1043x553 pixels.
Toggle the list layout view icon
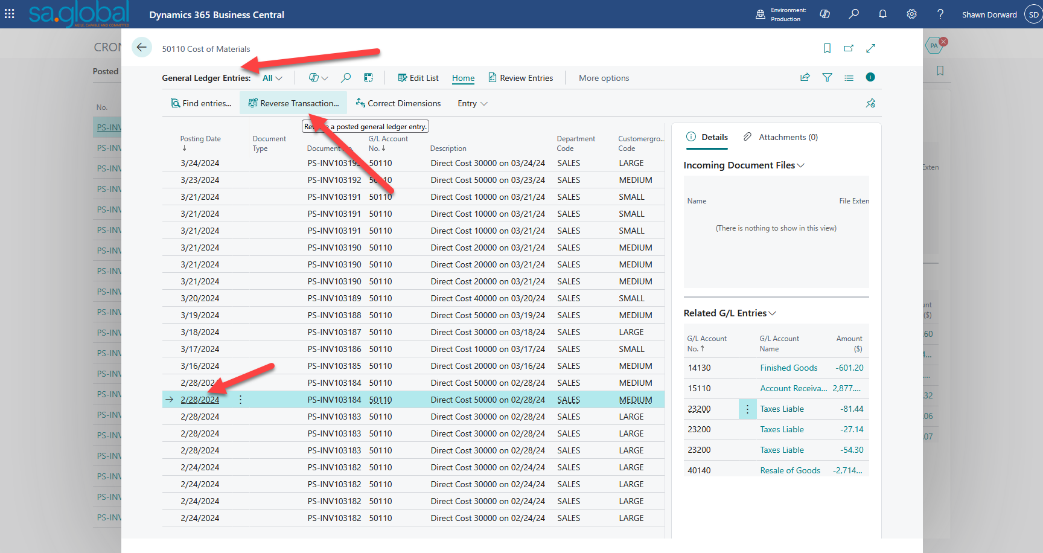click(x=849, y=77)
